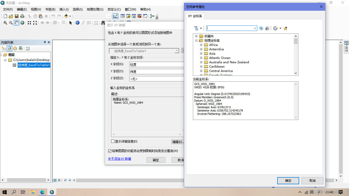Choose the Select Elements arrow tool

click(71, 23)
